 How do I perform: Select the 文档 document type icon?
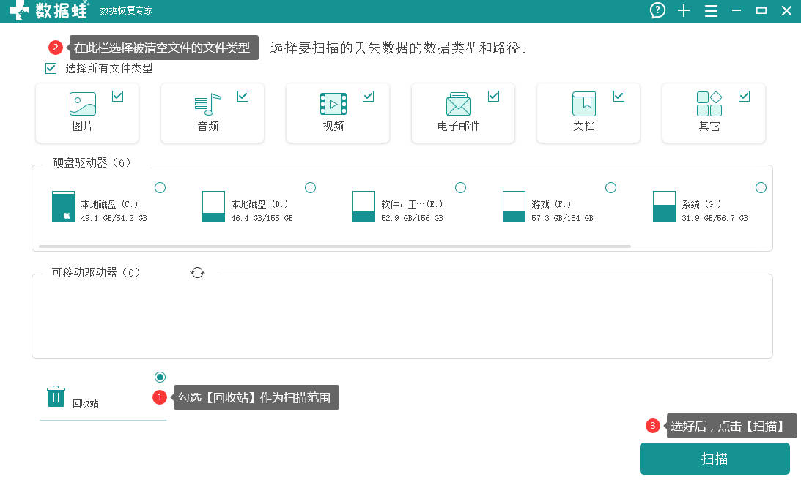[x=584, y=104]
